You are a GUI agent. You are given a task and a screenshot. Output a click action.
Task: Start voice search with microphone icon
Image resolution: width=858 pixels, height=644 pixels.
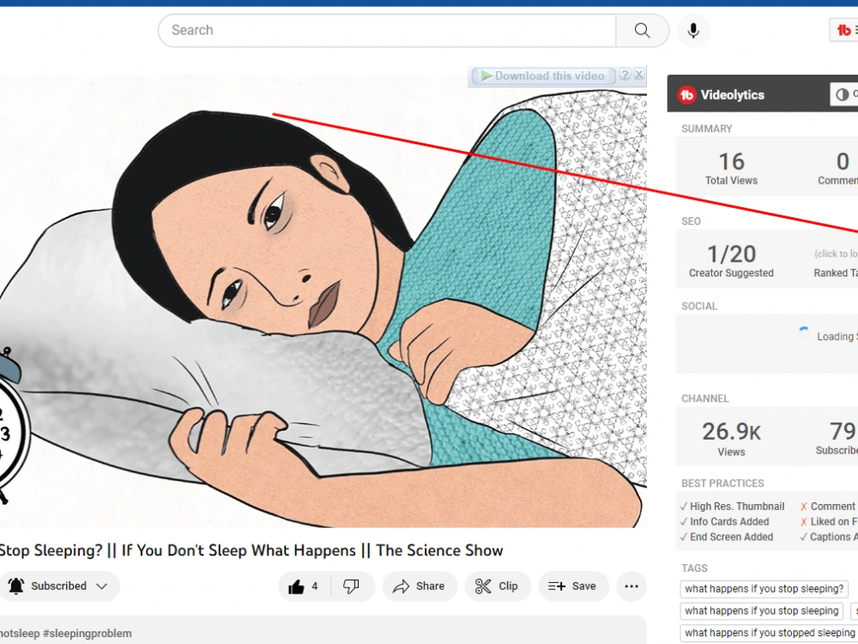(x=693, y=31)
